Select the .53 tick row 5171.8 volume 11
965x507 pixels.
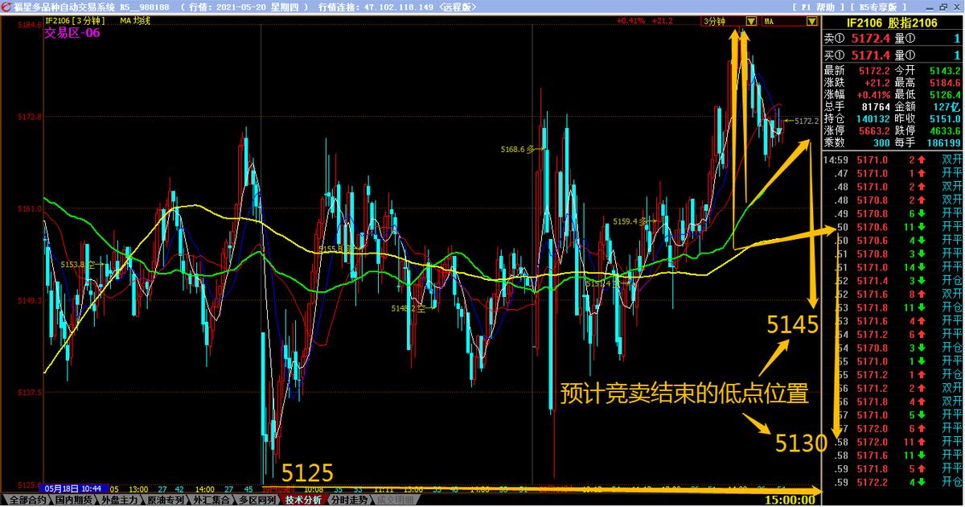pyautogui.click(x=893, y=307)
